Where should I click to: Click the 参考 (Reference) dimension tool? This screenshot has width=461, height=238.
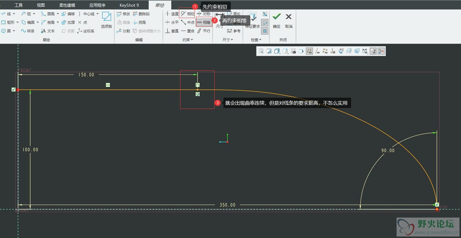[x=234, y=31]
